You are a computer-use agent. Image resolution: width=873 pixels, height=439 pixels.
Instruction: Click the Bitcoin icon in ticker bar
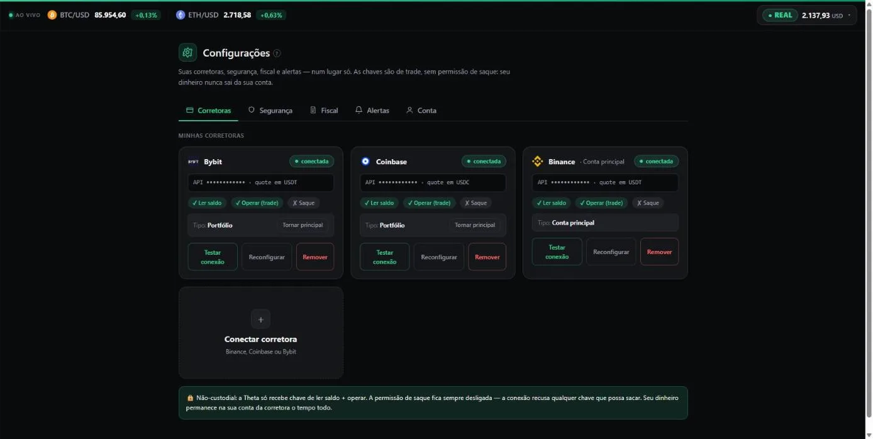[52, 14]
